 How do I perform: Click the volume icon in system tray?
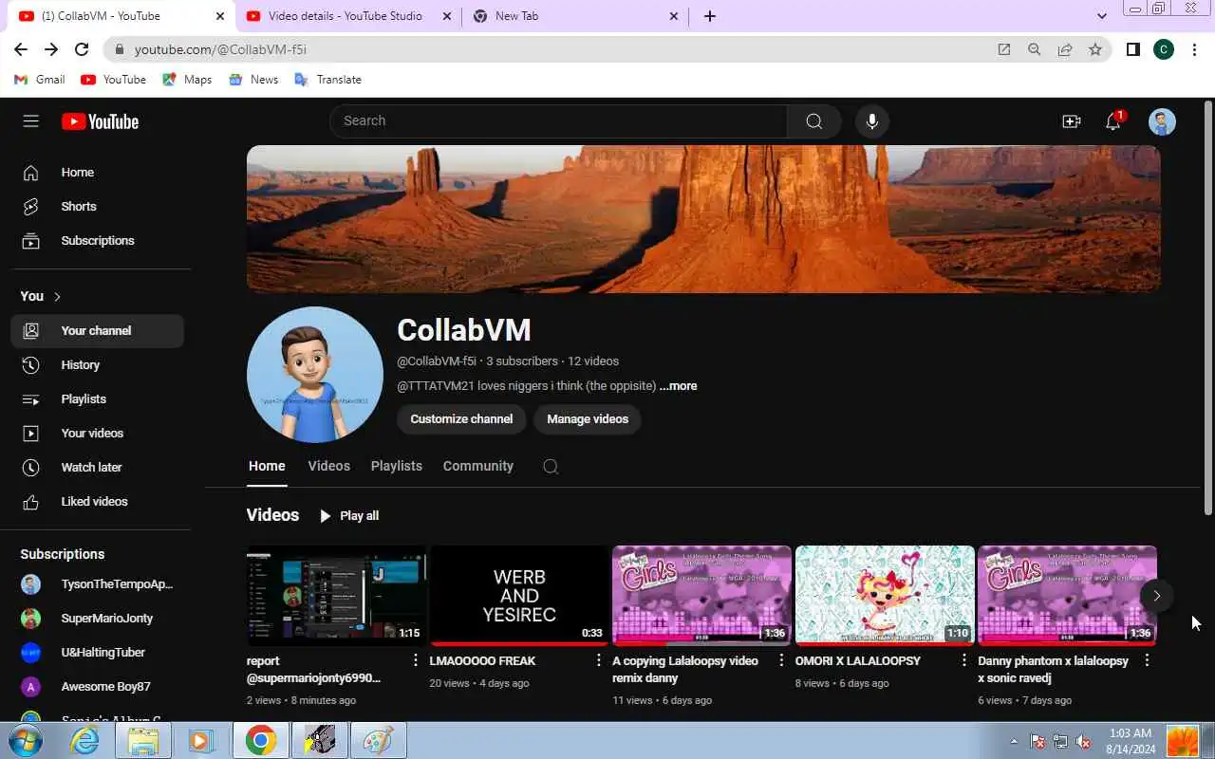[1083, 742]
